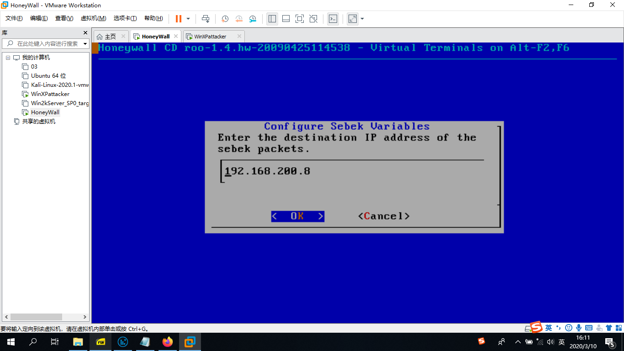Pause the running virtual machine
The width and height of the screenshot is (624, 351).
point(178,19)
